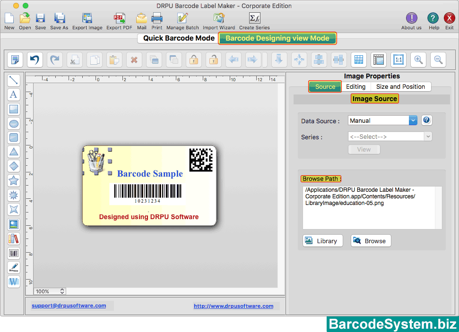Select the five-point Star shape tool

pyautogui.click(x=13, y=180)
